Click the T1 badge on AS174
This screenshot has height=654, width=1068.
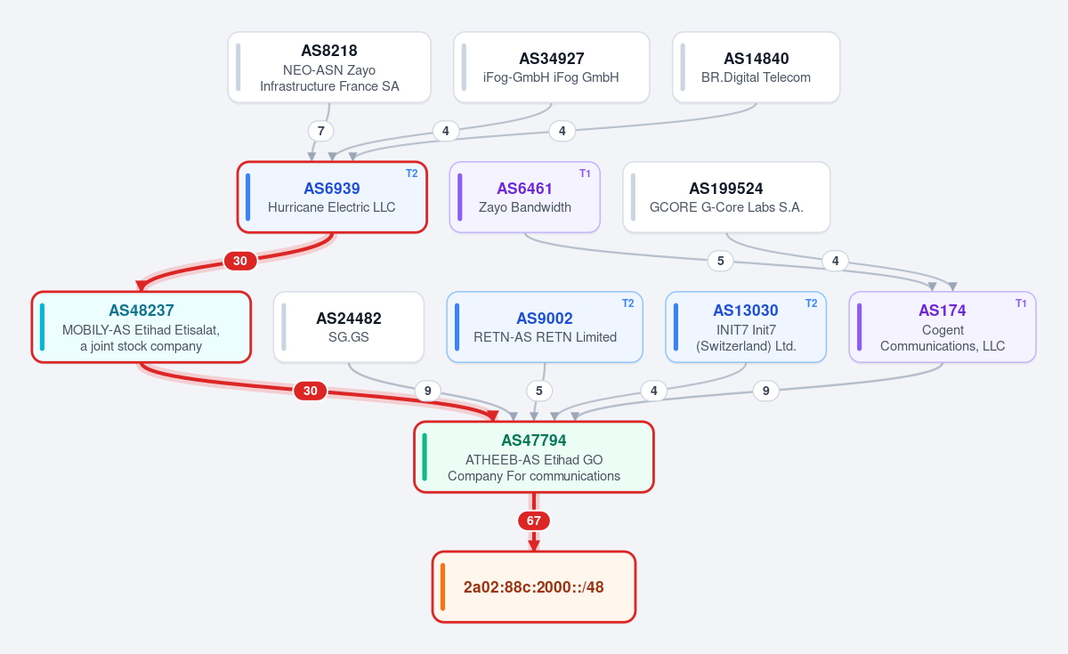[x=1021, y=303]
